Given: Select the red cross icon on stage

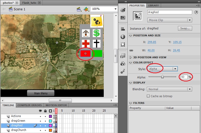Looking at the screenshot, I should pyautogui.click(x=86, y=44).
